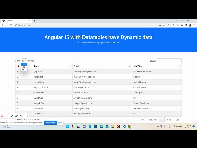Click the alisha@gmail.com email cell

click(102, 114)
